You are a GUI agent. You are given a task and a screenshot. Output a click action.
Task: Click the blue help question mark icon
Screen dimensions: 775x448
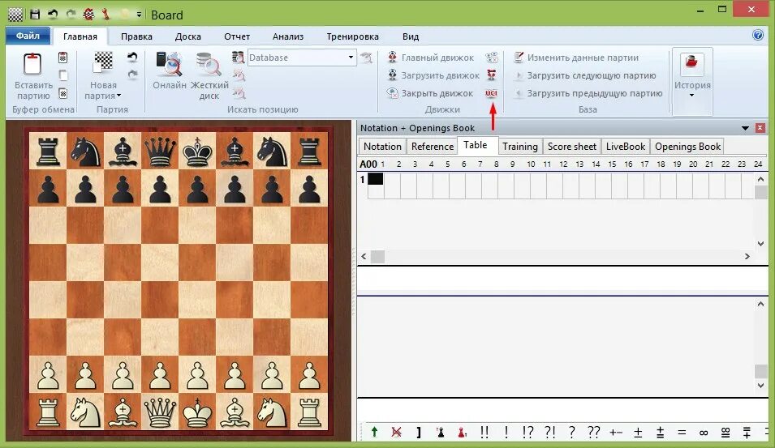click(x=758, y=35)
